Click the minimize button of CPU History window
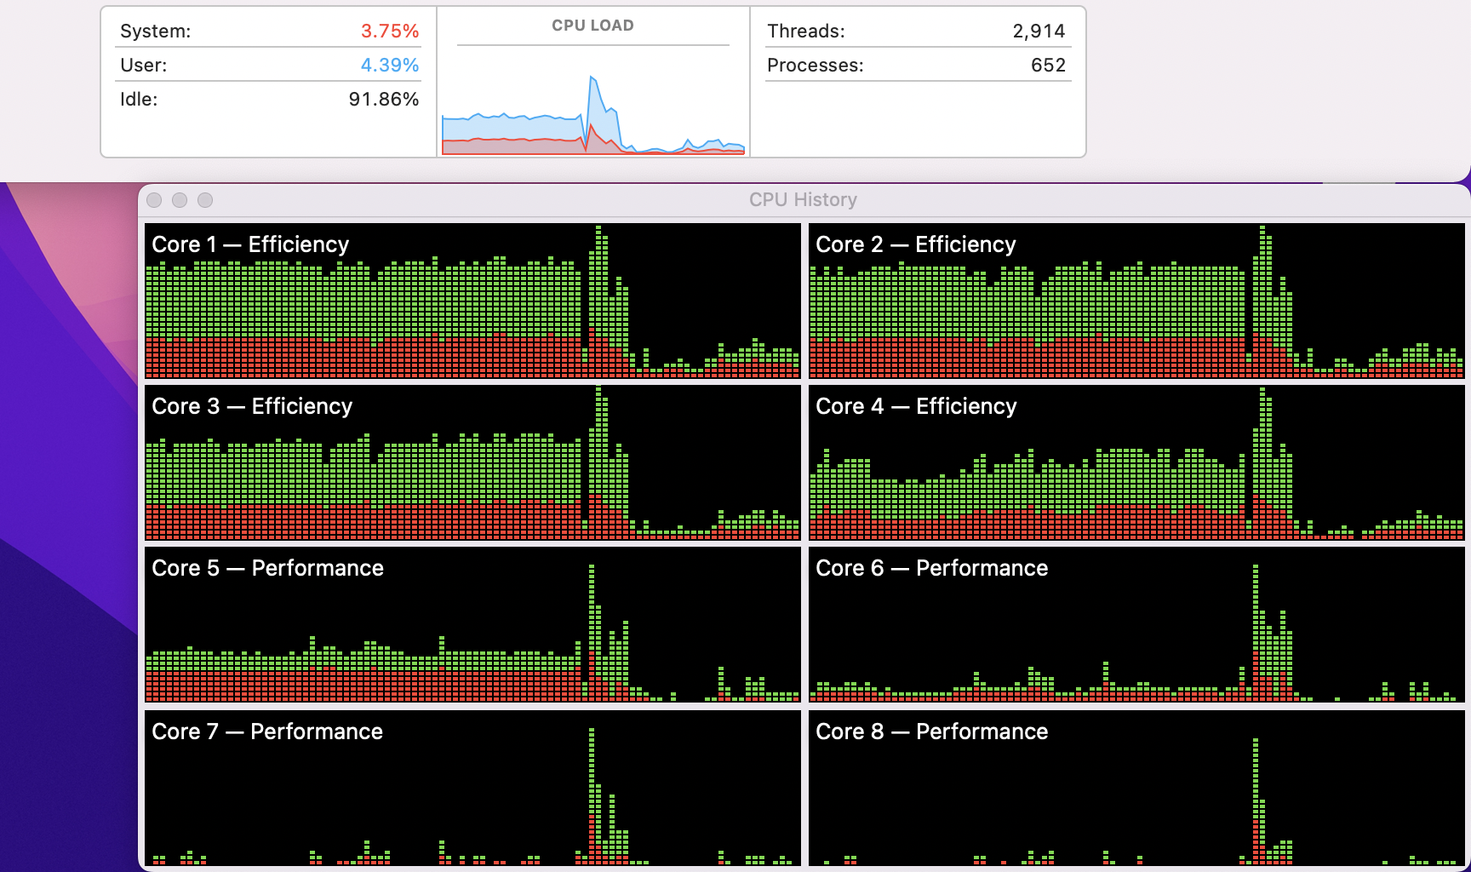The height and width of the screenshot is (872, 1471). point(180,200)
